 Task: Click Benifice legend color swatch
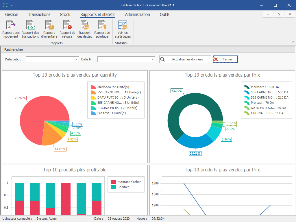click(x=113, y=187)
